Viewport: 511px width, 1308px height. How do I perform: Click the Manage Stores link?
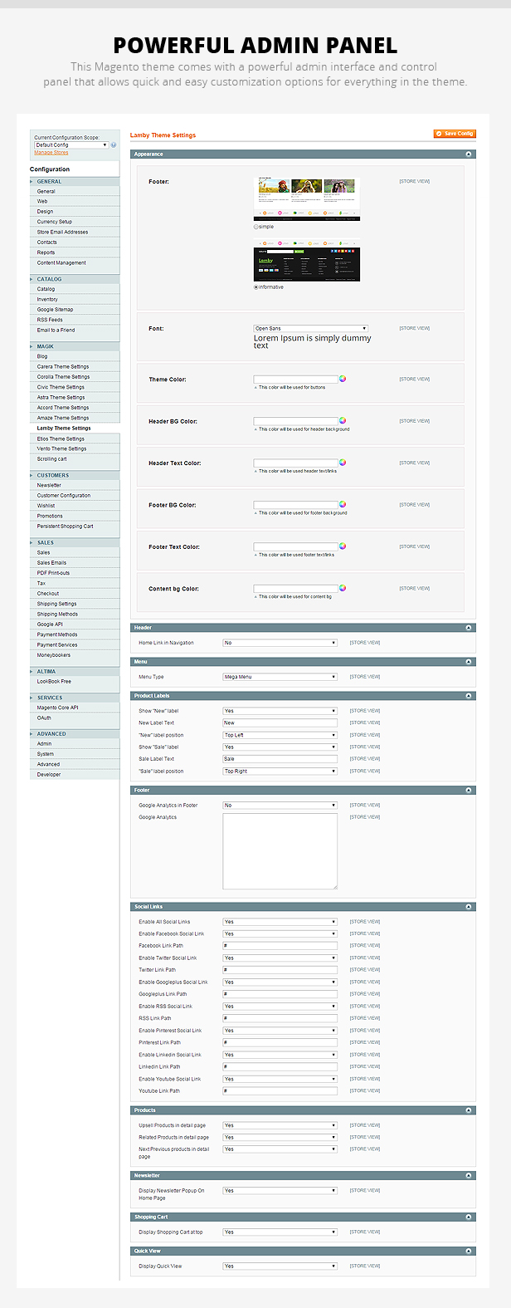(x=51, y=153)
